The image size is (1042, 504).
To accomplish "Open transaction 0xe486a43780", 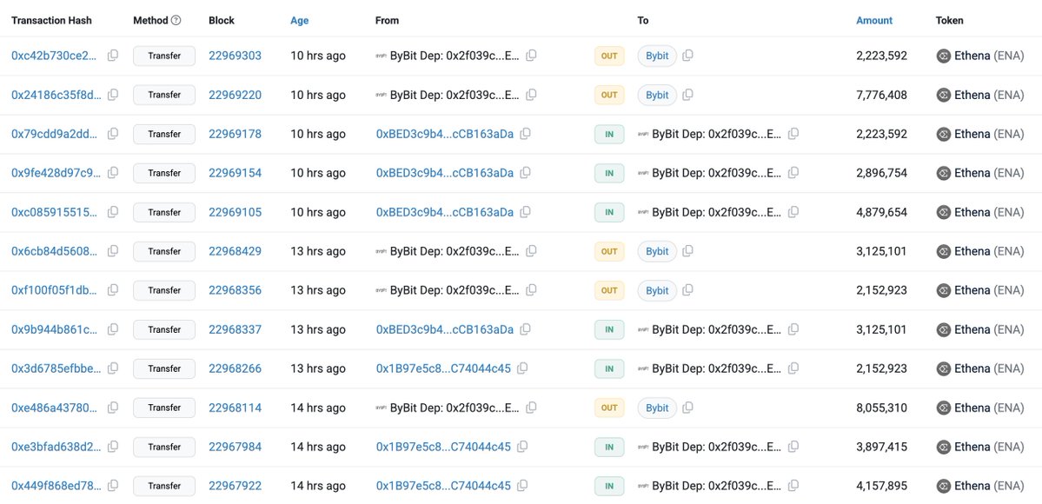I will (x=55, y=408).
